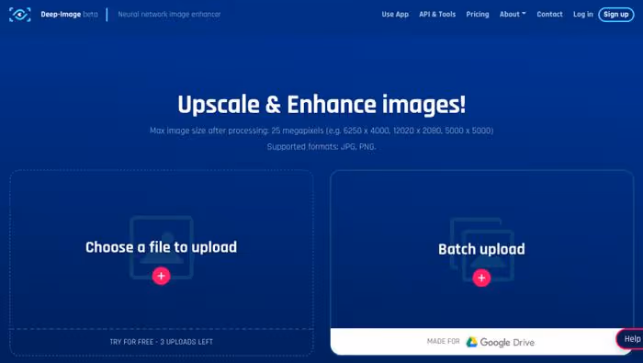Click 'TRY FOR FREE - 3 UPLOADS LEFT' text
643x363 pixels.
(161, 342)
